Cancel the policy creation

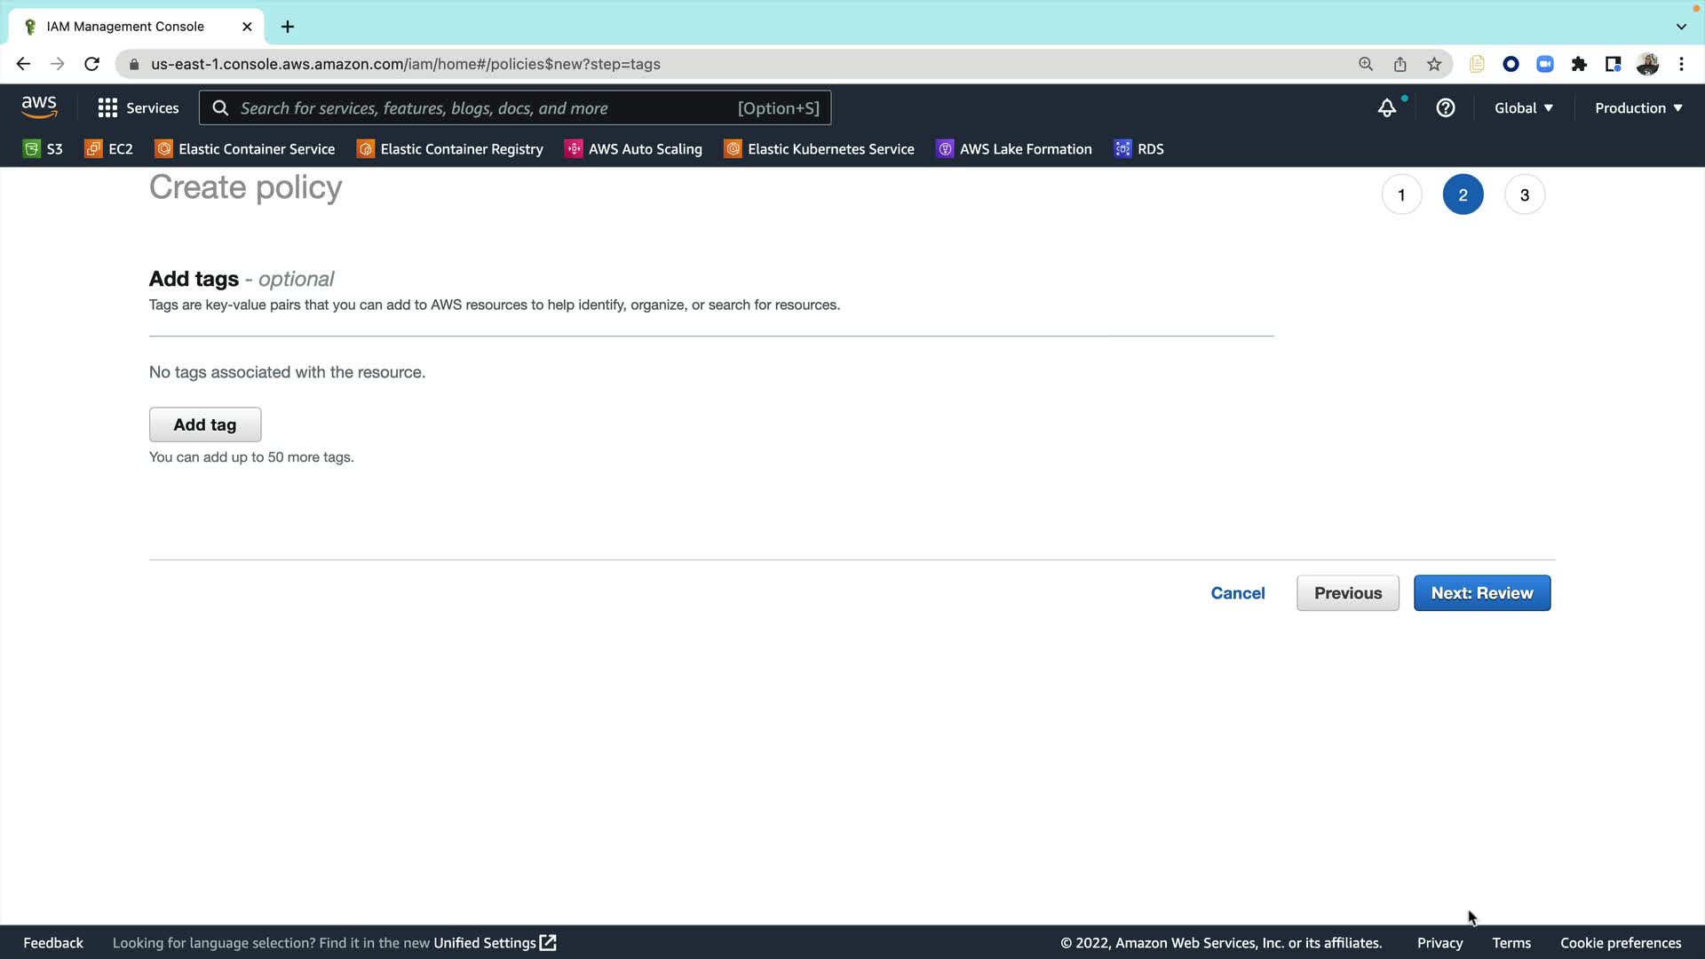[1237, 593]
